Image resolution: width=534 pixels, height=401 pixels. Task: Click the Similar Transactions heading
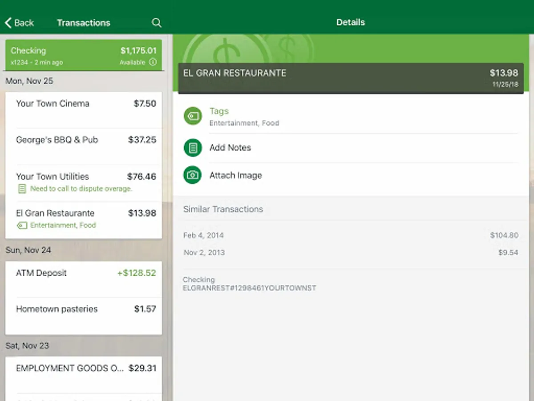223,209
